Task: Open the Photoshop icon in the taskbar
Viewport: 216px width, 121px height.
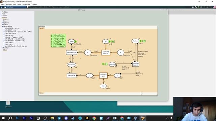Action: coord(17,118)
